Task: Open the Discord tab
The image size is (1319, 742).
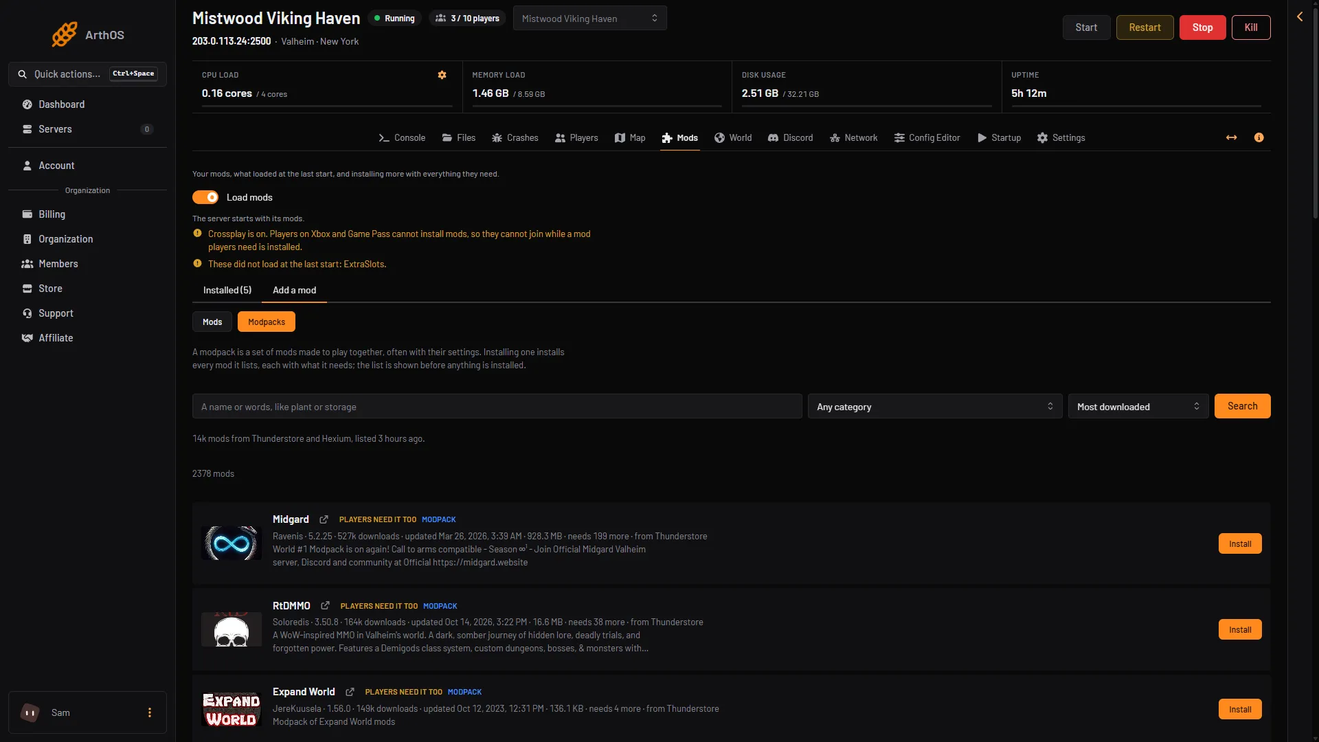Action: 790,137
